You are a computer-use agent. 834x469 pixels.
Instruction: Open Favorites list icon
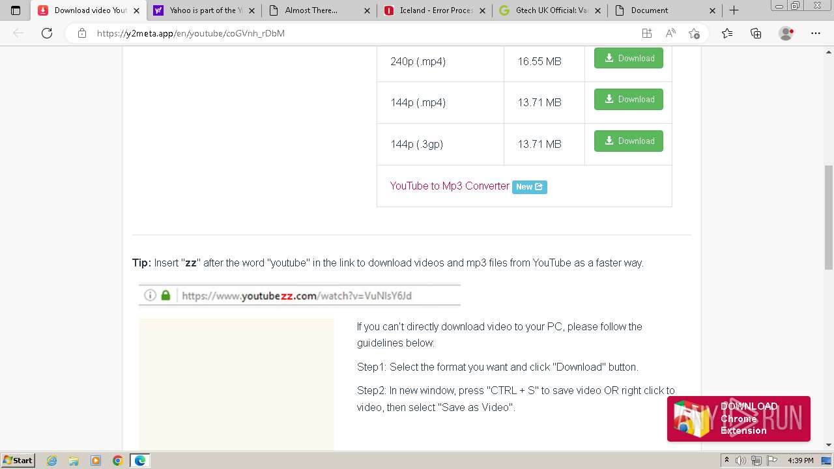point(727,33)
